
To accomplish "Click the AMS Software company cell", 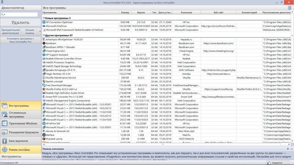I will tap(187, 70).
